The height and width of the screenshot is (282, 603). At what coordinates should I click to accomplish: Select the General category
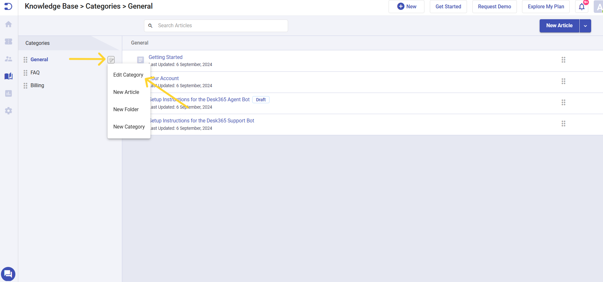[39, 60]
